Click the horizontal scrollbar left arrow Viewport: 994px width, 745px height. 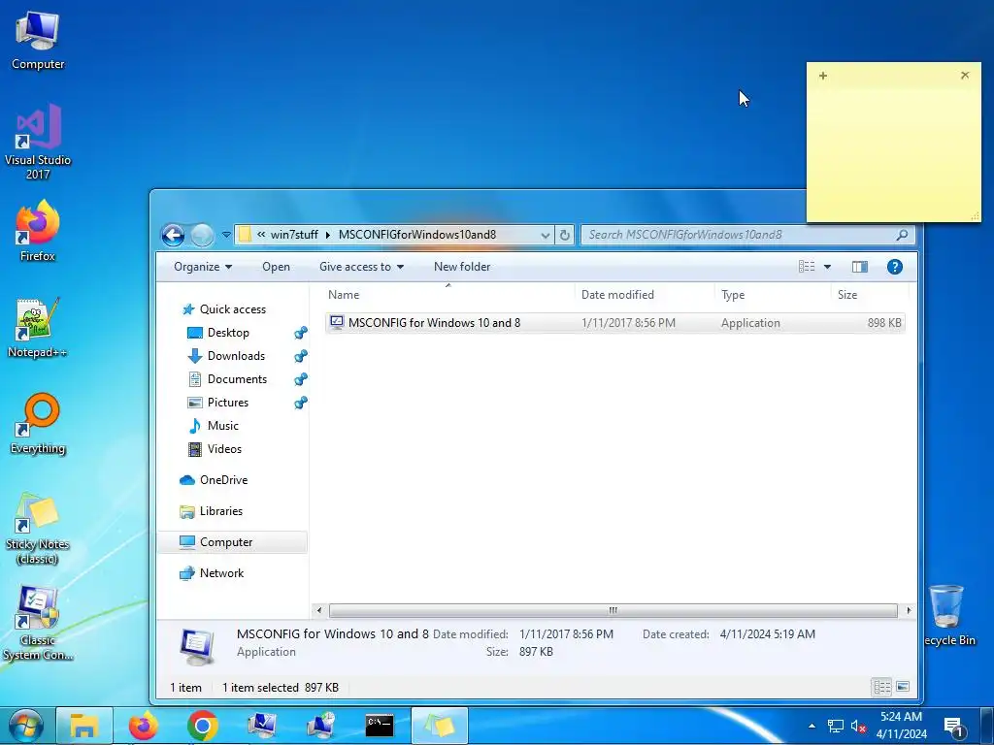(x=319, y=611)
